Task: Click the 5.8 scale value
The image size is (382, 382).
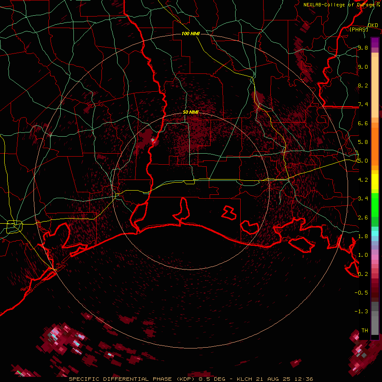Action: [363, 142]
